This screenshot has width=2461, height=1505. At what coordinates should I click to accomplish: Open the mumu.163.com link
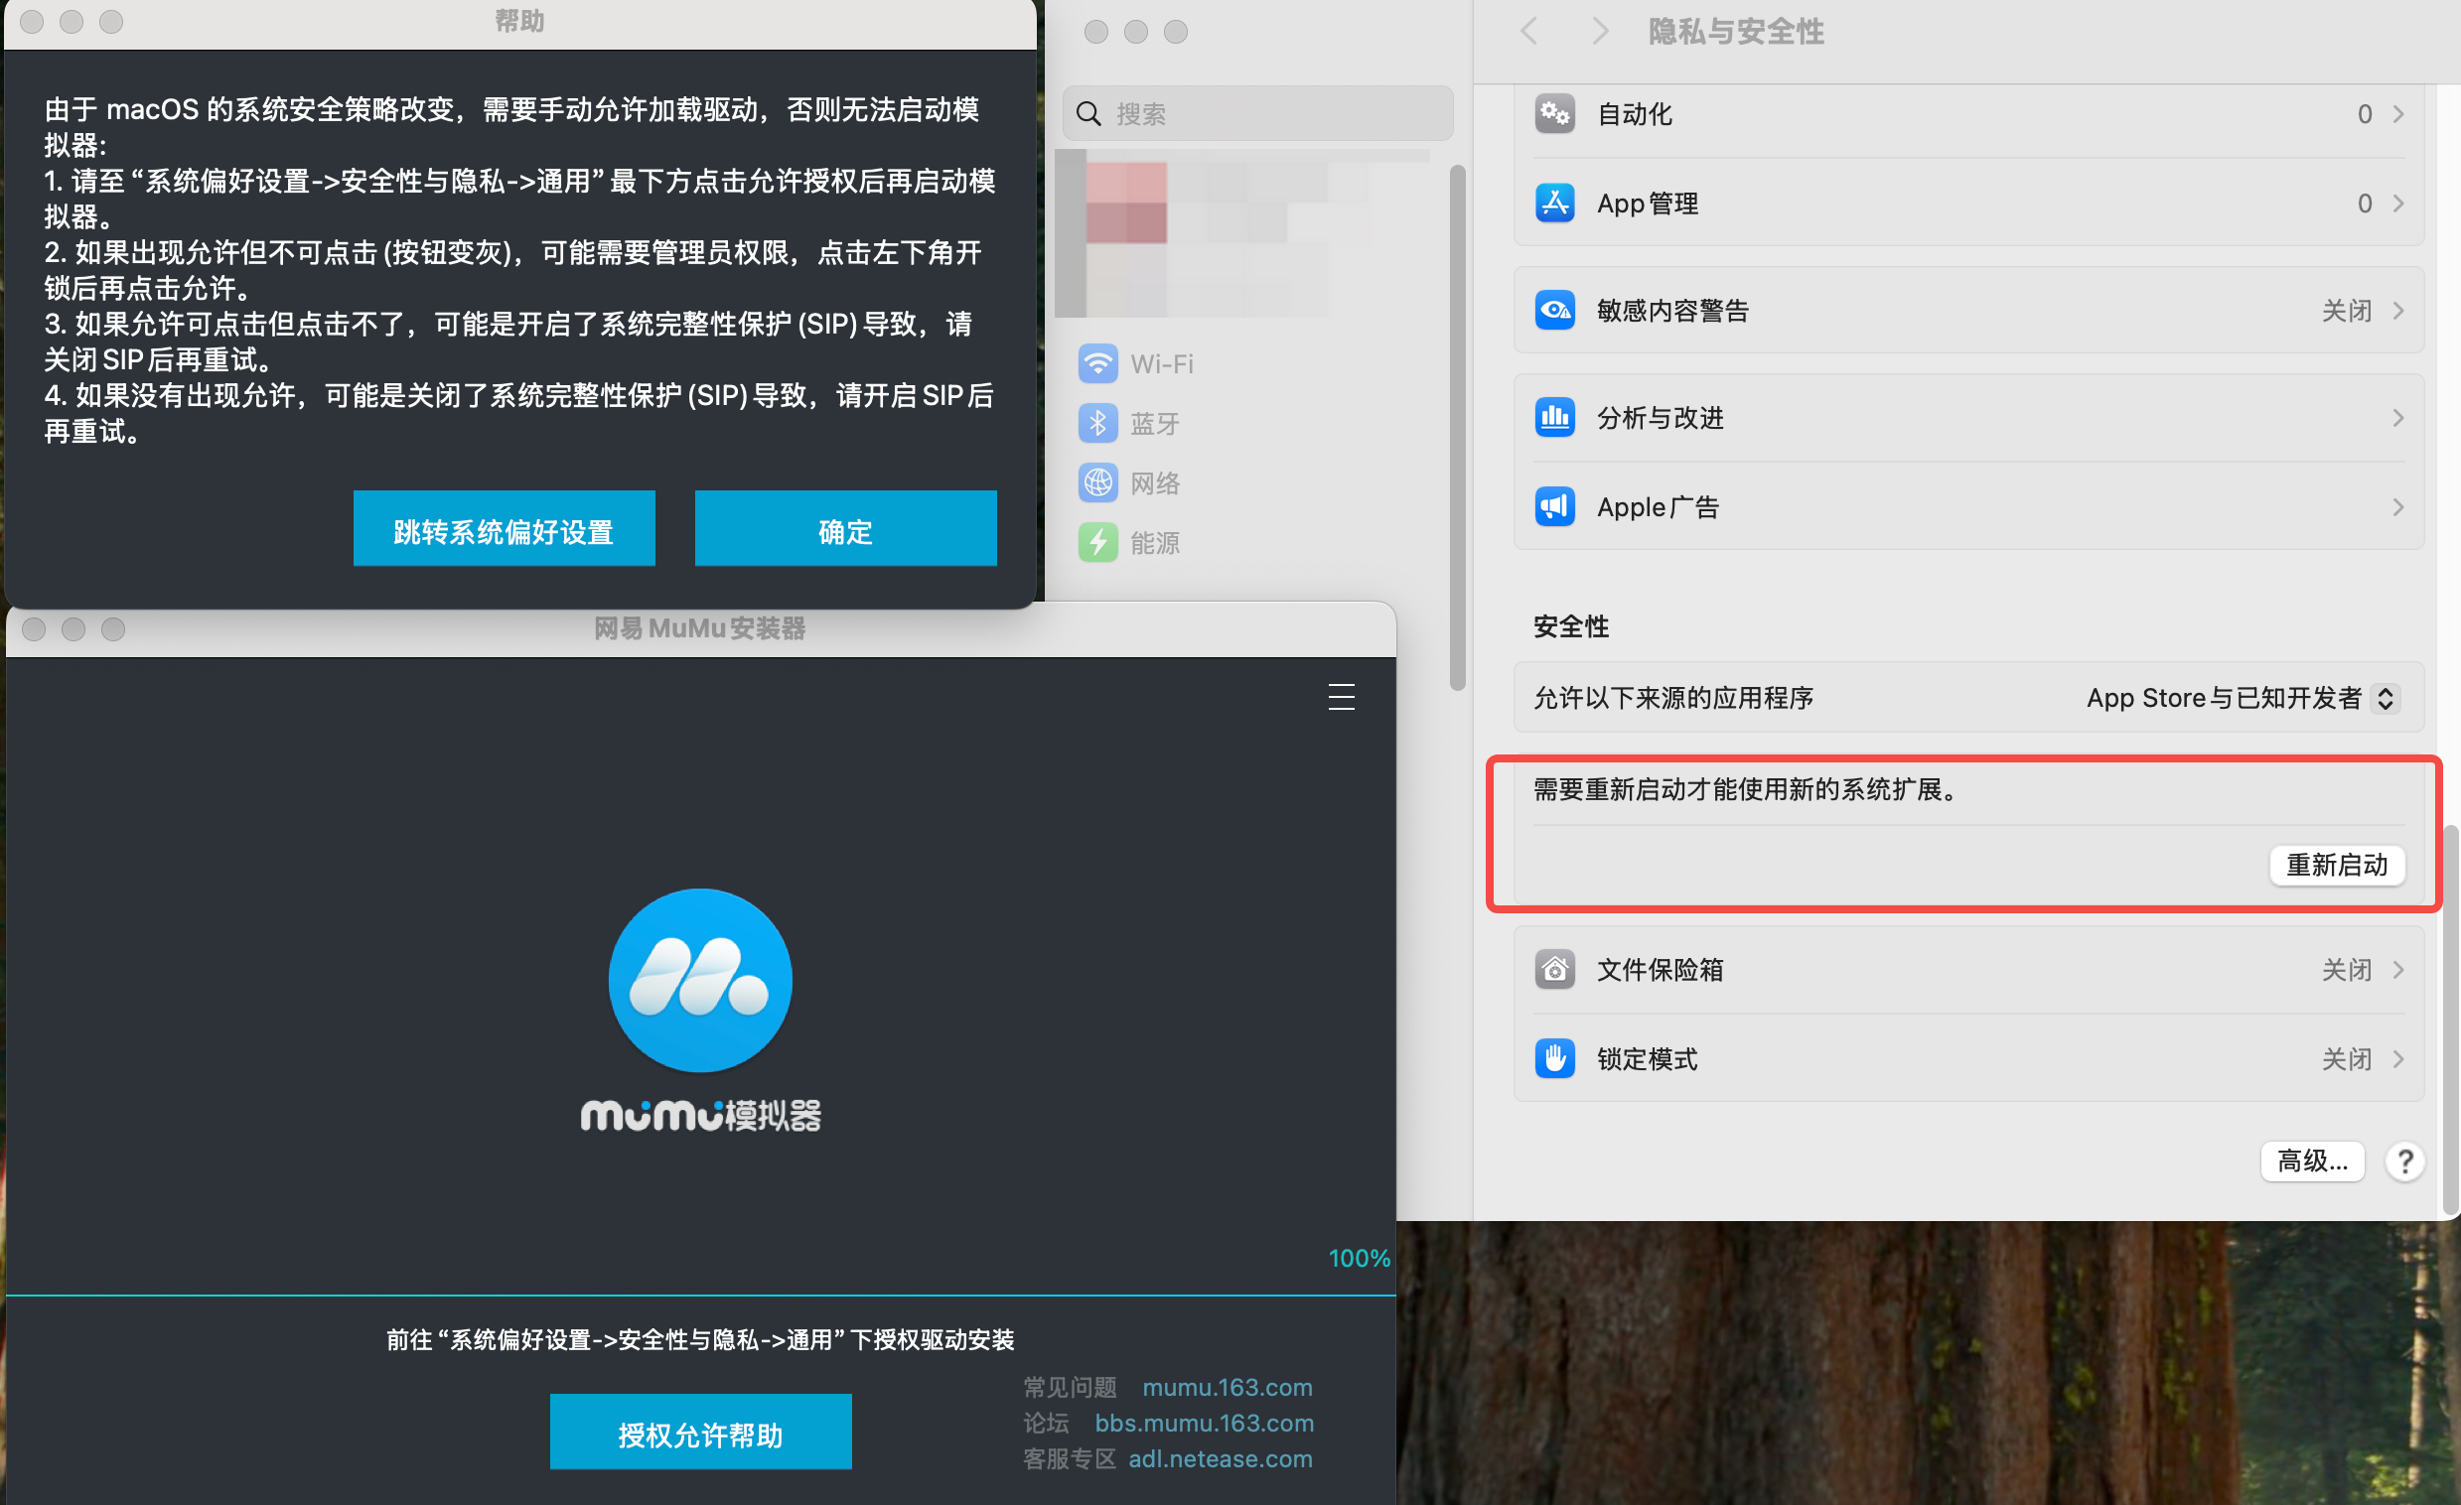point(1227,1387)
